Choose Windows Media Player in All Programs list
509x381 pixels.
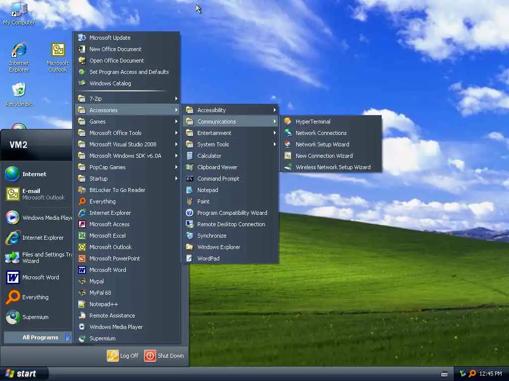[x=127, y=327]
